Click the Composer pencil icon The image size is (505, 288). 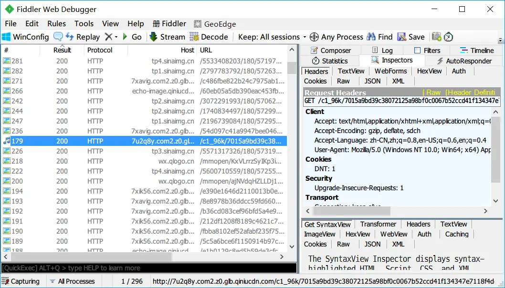click(314, 51)
